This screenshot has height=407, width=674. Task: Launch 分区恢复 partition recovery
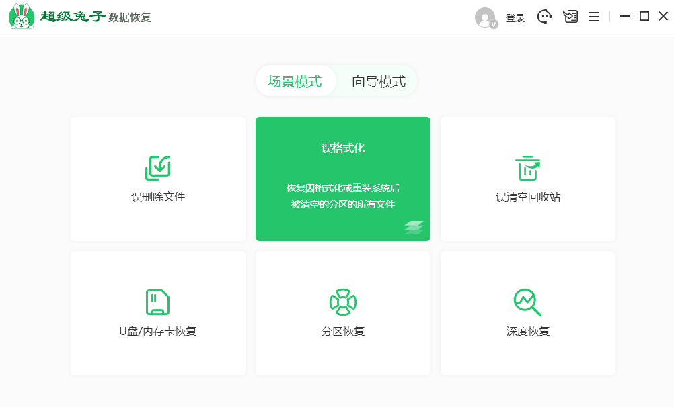click(x=342, y=313)
